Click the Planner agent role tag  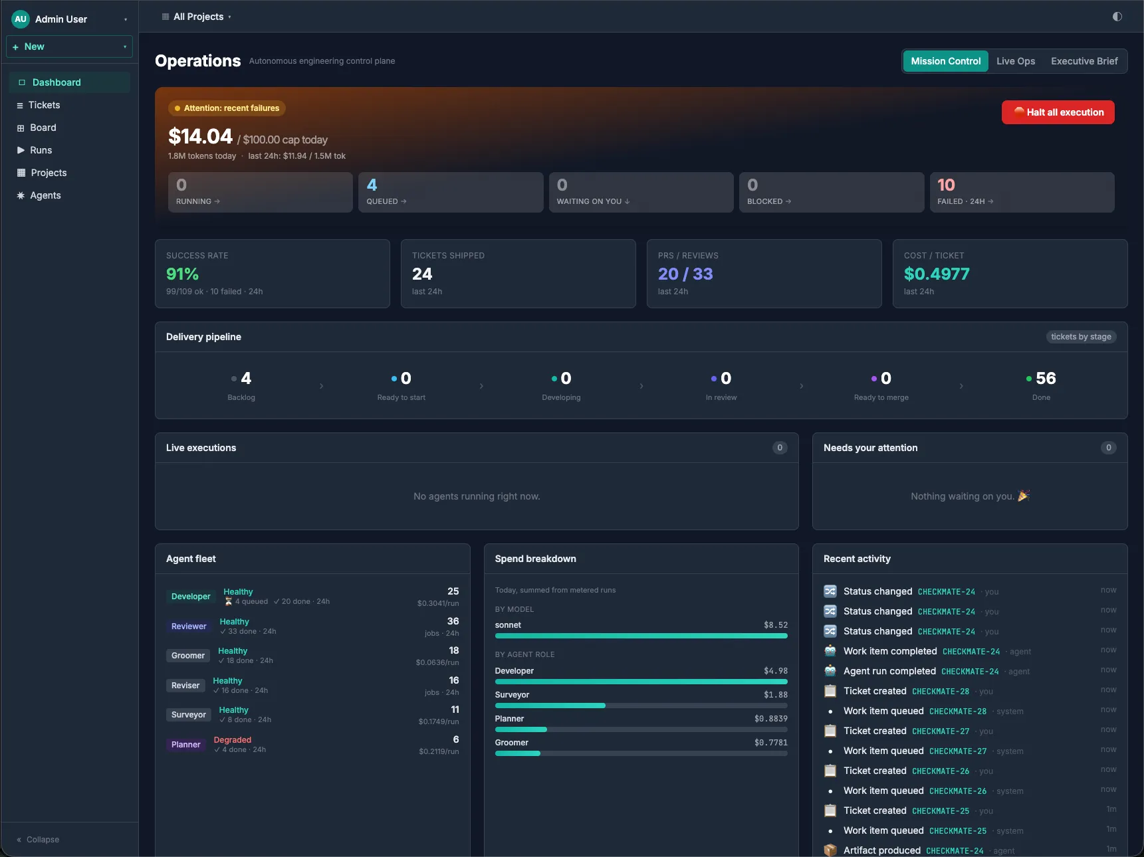185,745
